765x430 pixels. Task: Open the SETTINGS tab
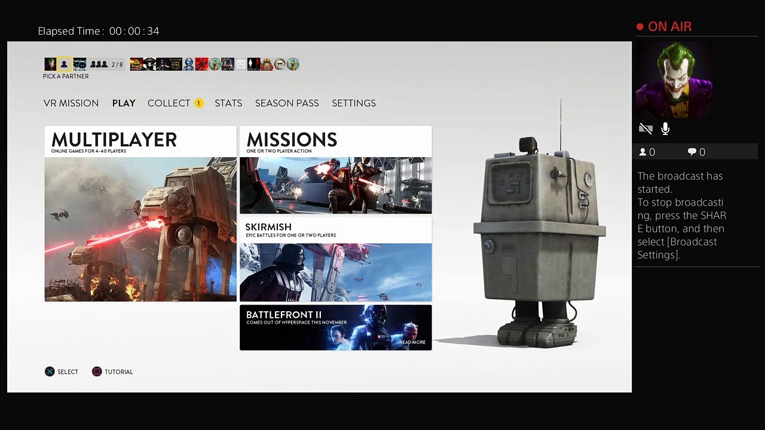tap(354, 103)
